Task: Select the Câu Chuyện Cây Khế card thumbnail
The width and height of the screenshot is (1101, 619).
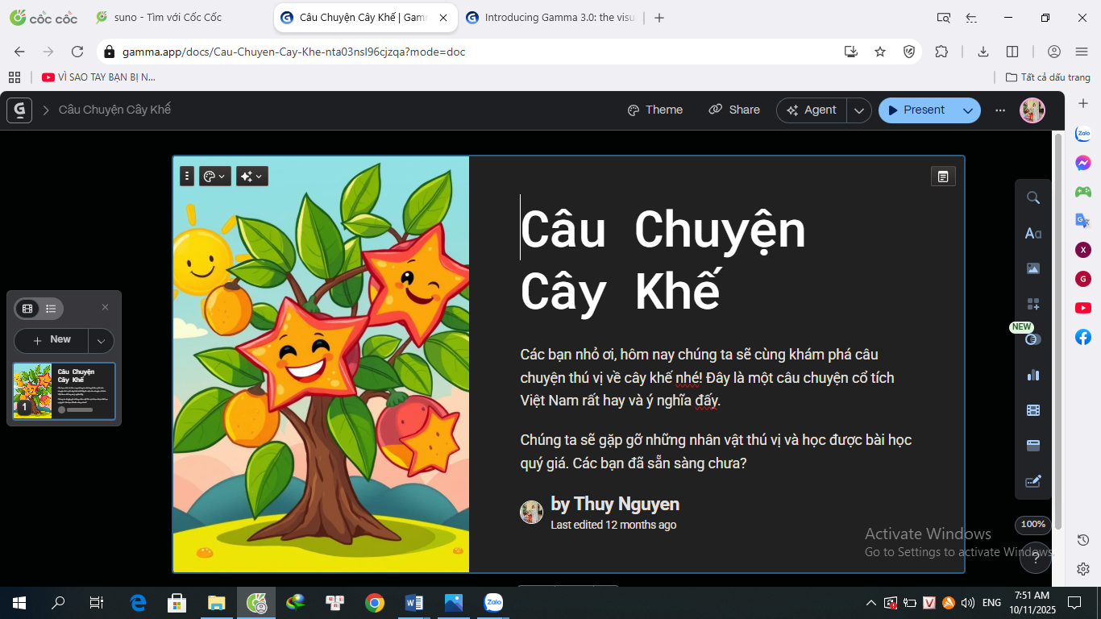Action: [64, 391]
